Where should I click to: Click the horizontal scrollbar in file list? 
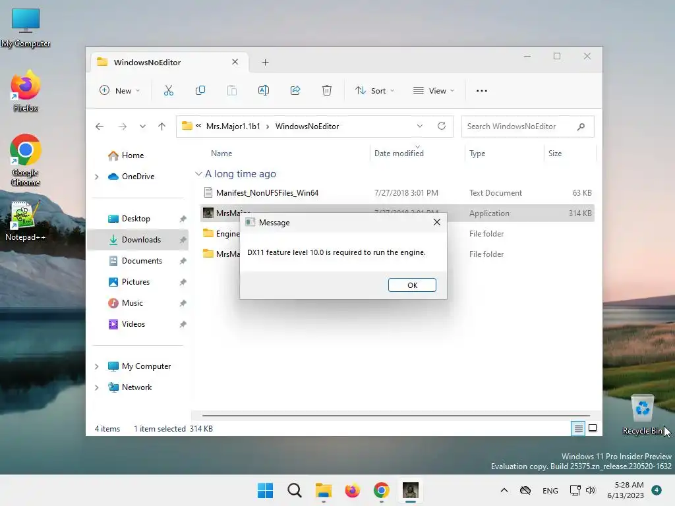click(396, 415)
